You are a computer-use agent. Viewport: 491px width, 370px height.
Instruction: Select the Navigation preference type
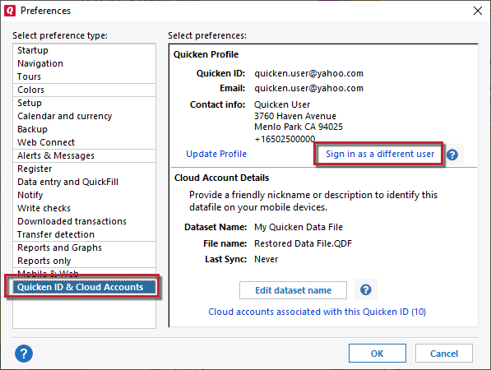point(84,63)
